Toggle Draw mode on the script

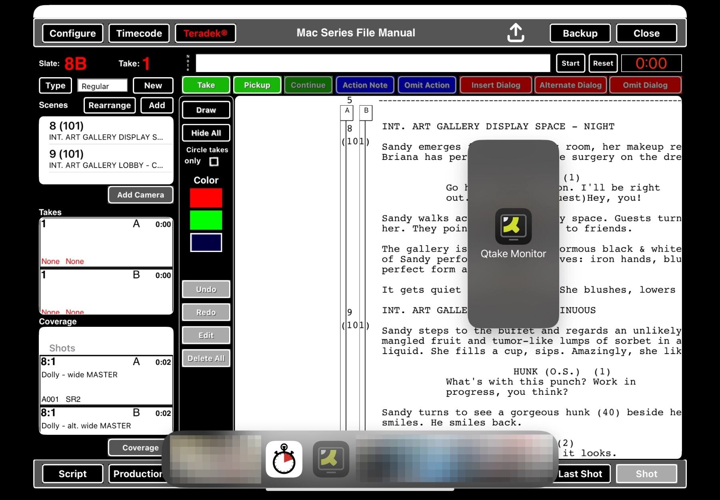click(x=206, y=110)
